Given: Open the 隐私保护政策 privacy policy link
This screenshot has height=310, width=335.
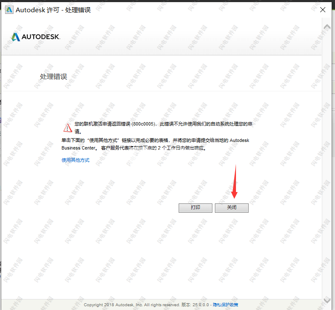Looking at the screenshot, I should coord(225,305).
